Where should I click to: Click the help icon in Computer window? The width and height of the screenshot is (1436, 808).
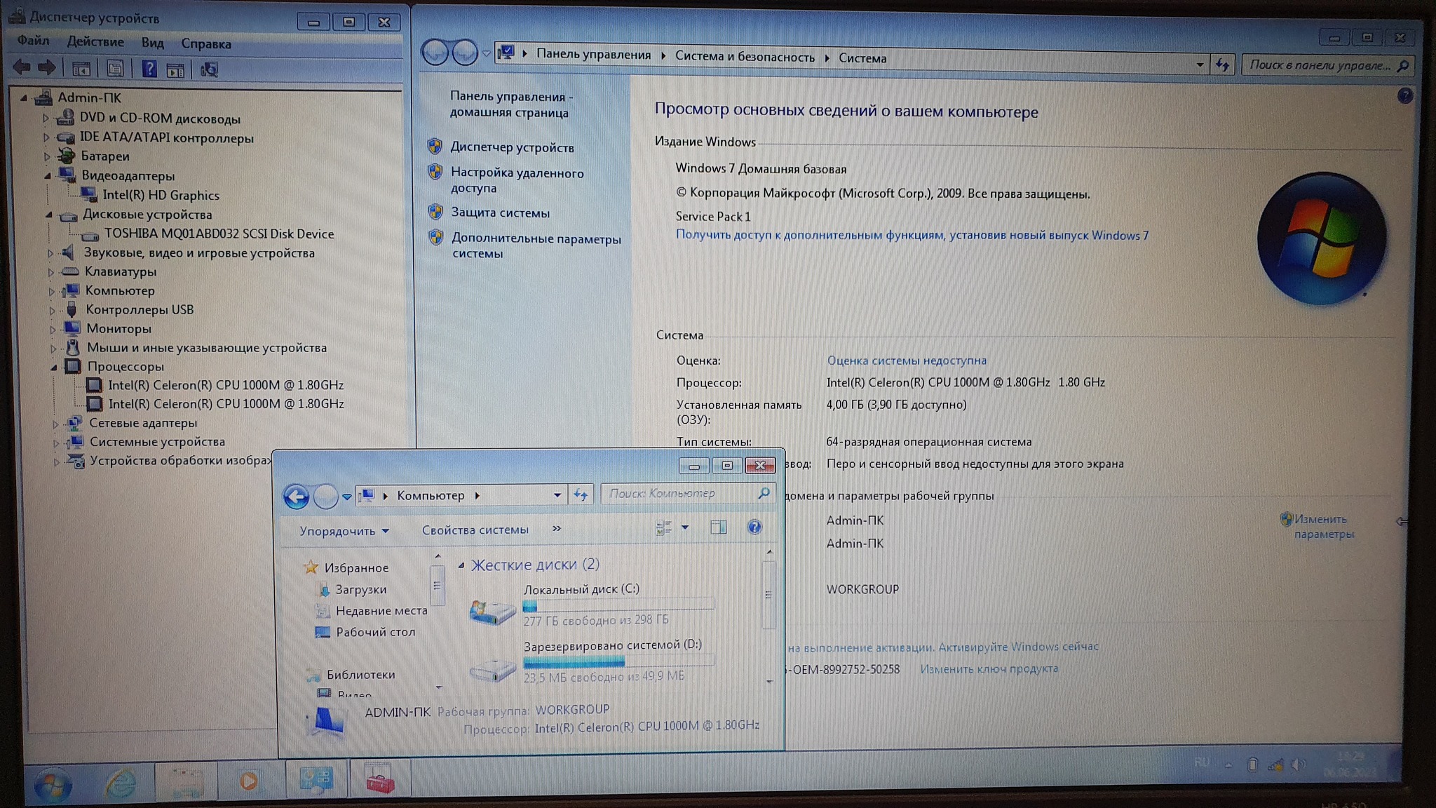tap(754, 527)
